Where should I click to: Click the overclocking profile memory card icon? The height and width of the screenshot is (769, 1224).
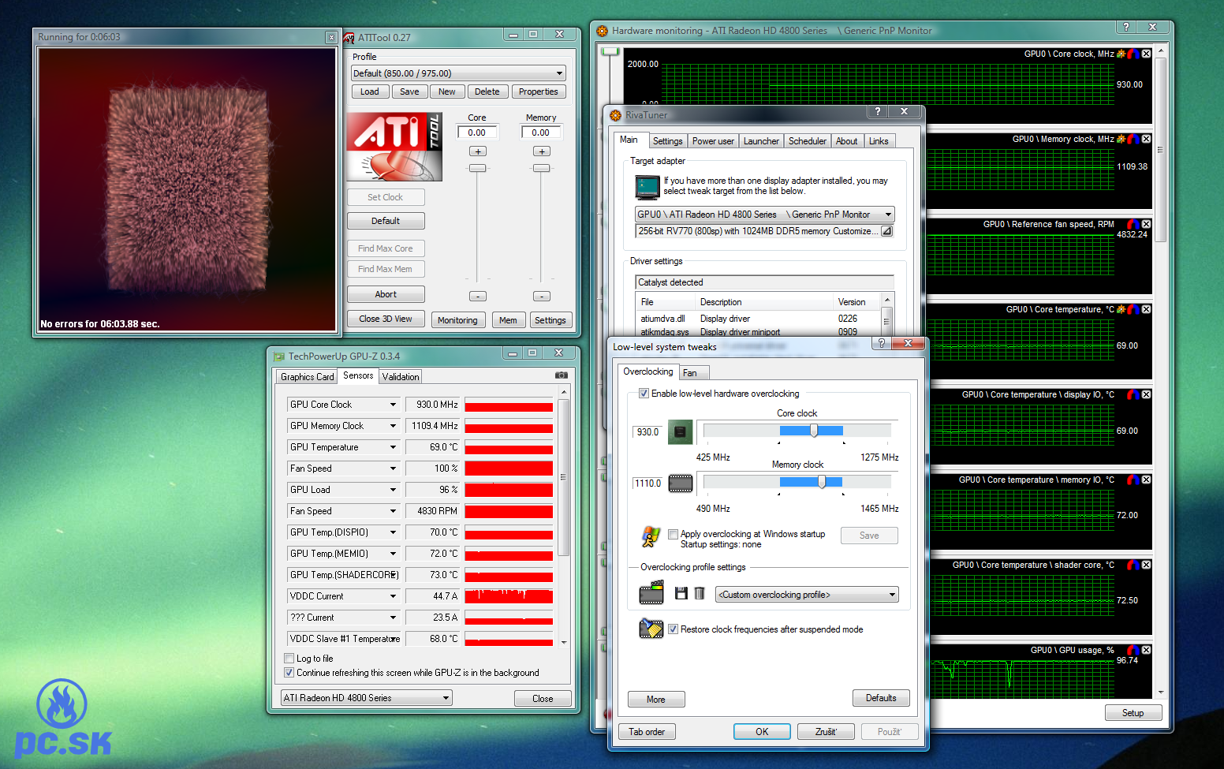pyautogui.click(x=651, y=592)
